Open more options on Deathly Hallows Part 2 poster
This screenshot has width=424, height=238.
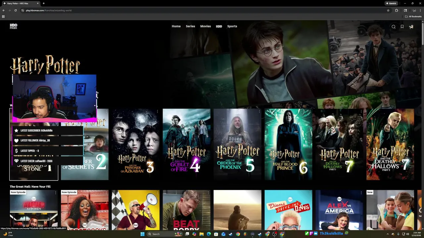pyautogui.click(x=412, y=112)
